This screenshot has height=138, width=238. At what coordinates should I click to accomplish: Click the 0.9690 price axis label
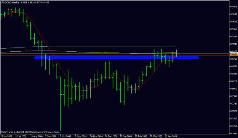[x=233, y=14]
